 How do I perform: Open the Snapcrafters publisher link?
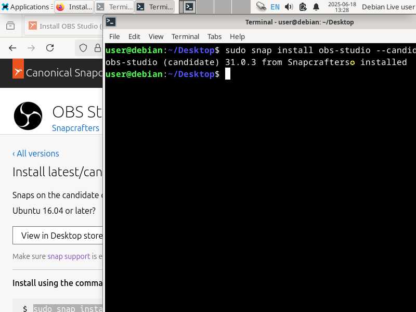pyautogui.click(x=75, y=128)
